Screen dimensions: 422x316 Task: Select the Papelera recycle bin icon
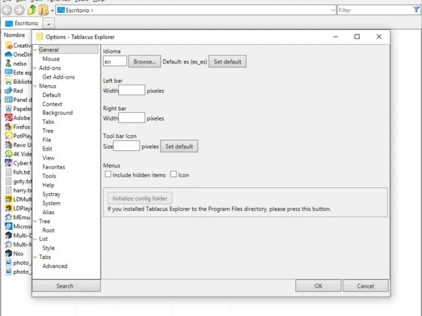[x=8, y=108]
